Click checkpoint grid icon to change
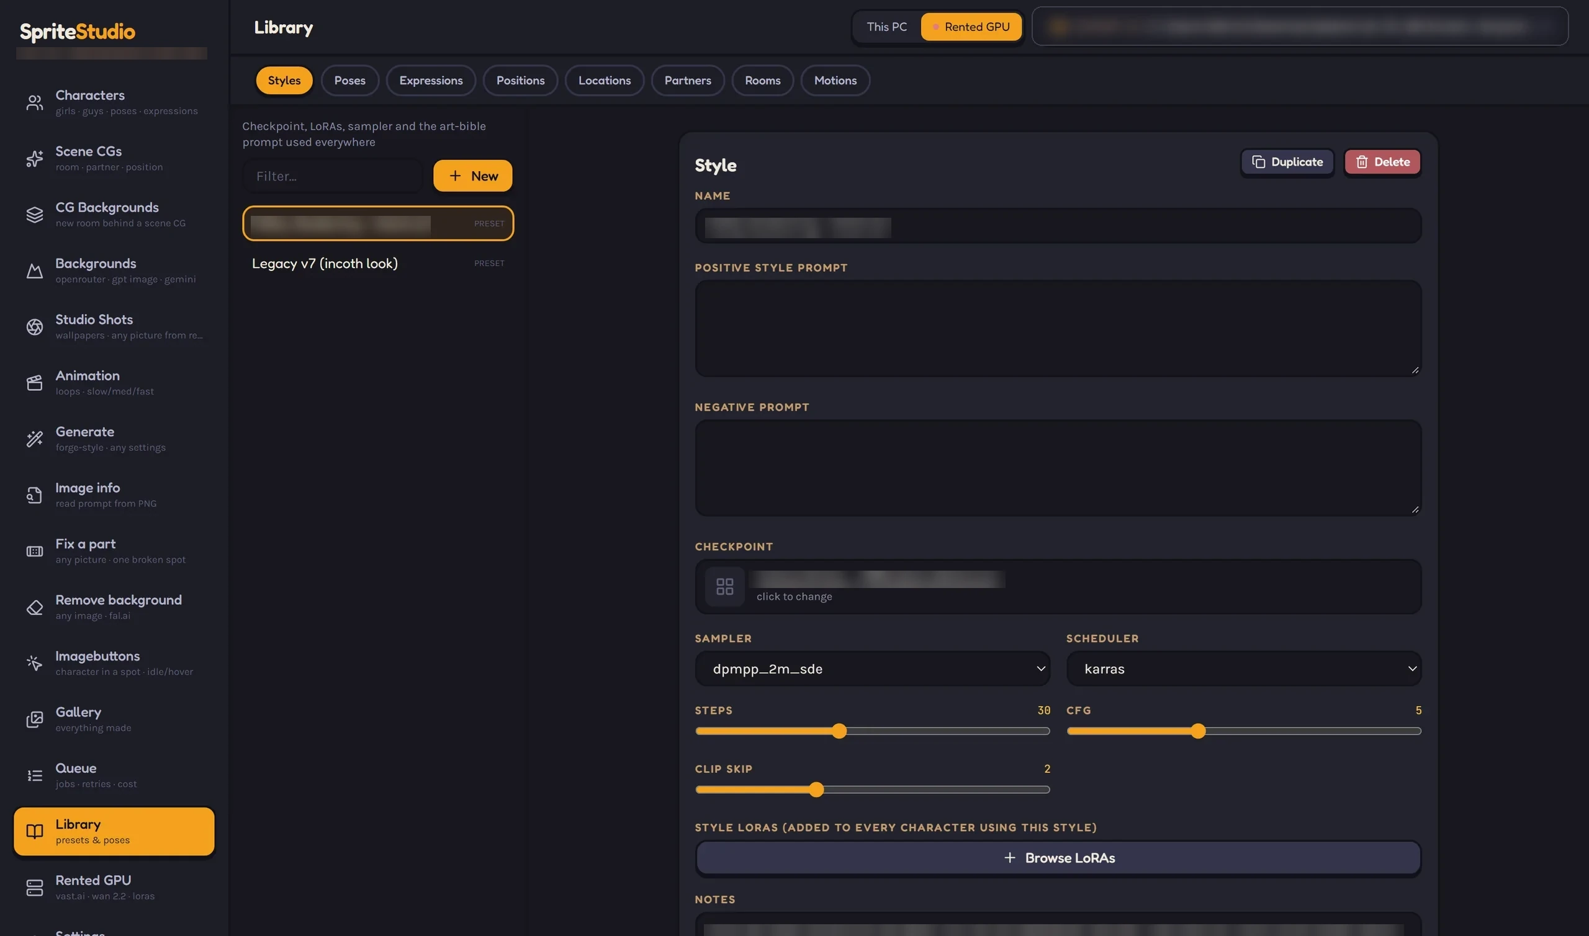This screenshot has width=1589, height=936. 724,587
